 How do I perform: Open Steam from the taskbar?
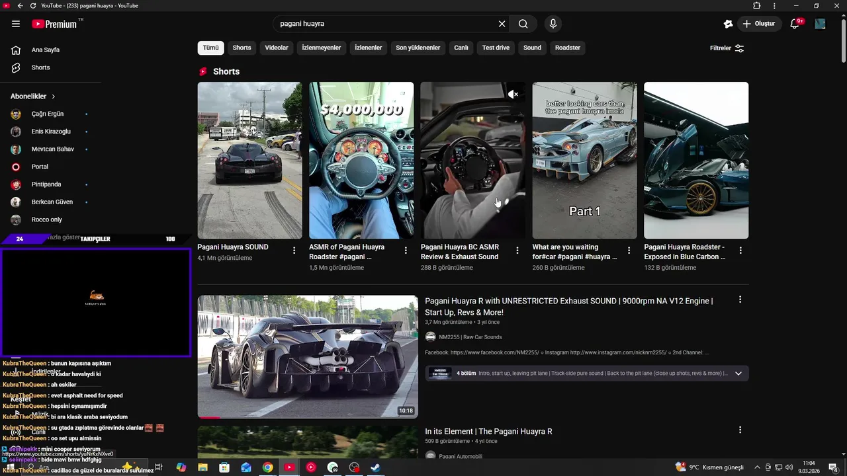[x=375, y=467]
